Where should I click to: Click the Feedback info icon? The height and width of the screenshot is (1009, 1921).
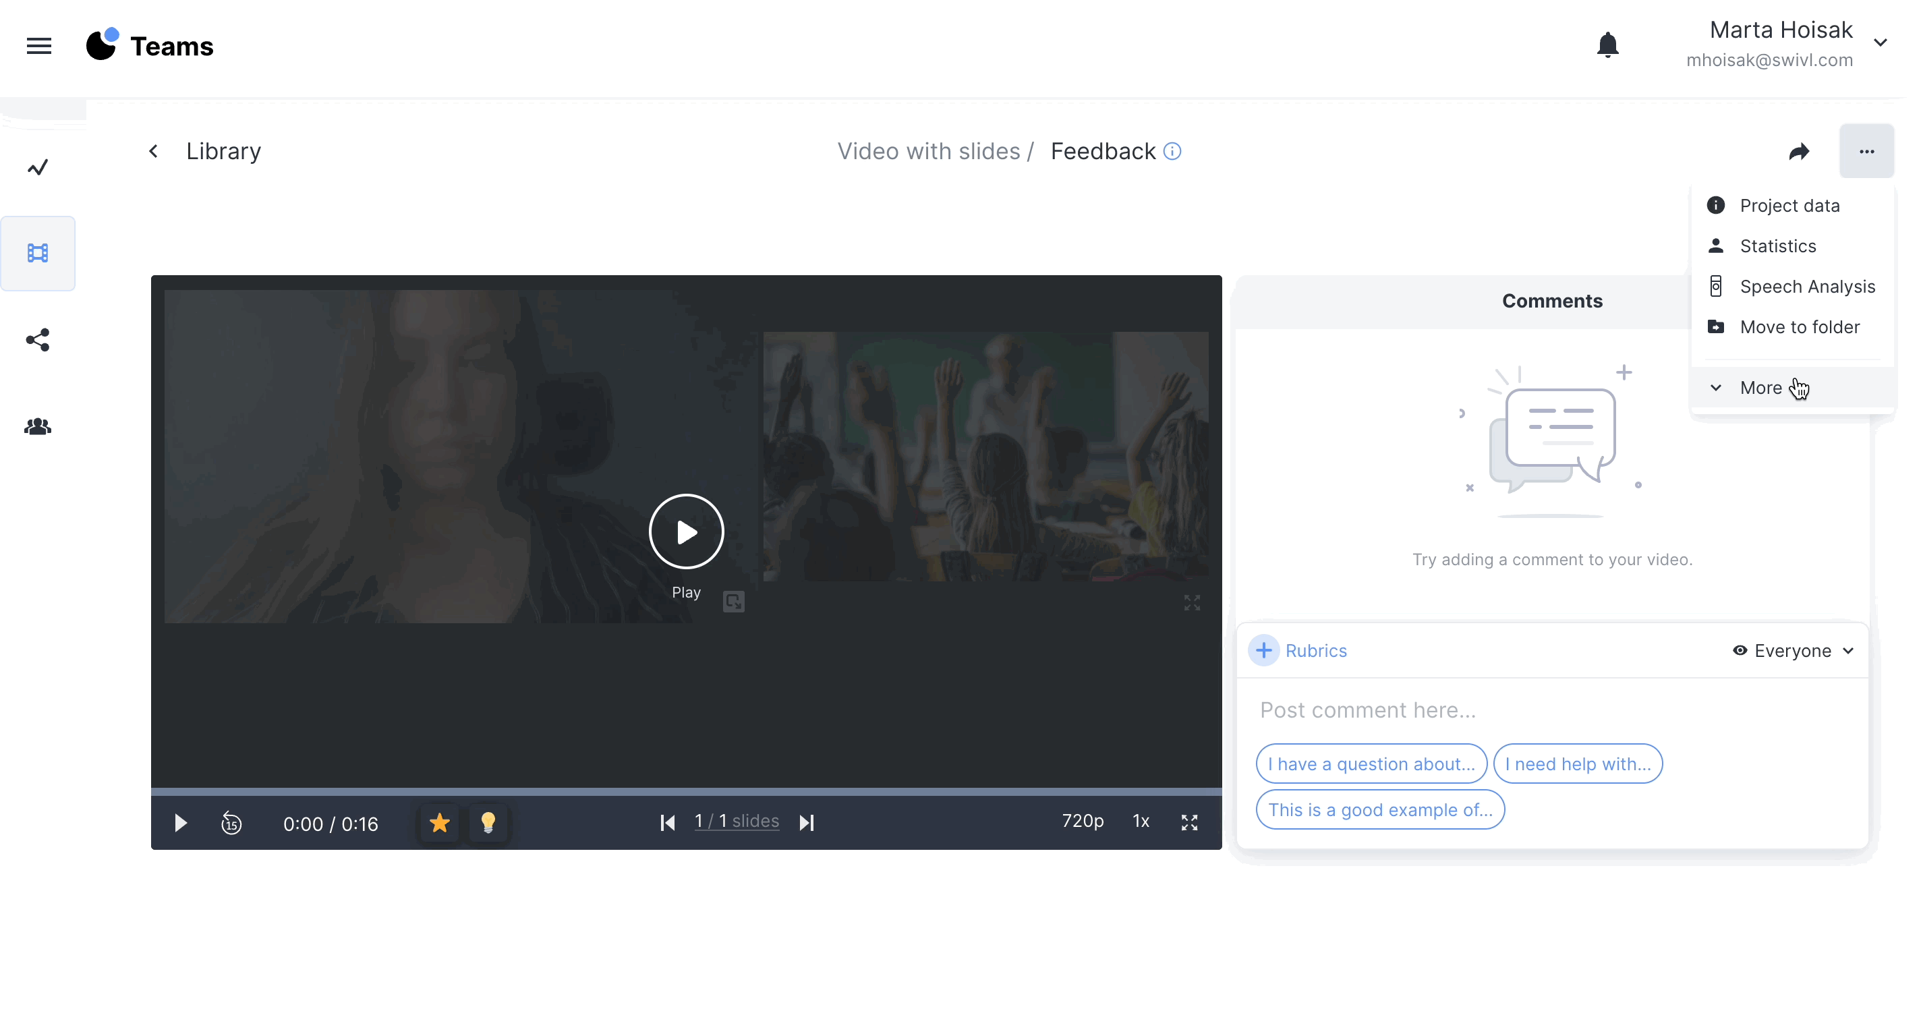pyautogui.click(x=1172, y=151)
